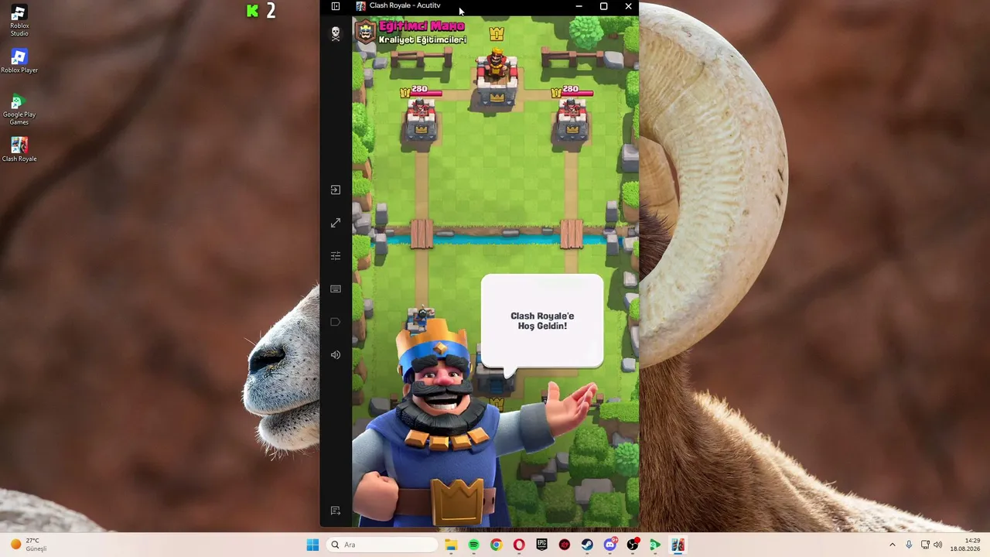The height and width of the screenshot is (557, 990).
Task: Open the weather widget showing 27°C Güneşli
Action: pyautogui.click(x=29, y=545)
